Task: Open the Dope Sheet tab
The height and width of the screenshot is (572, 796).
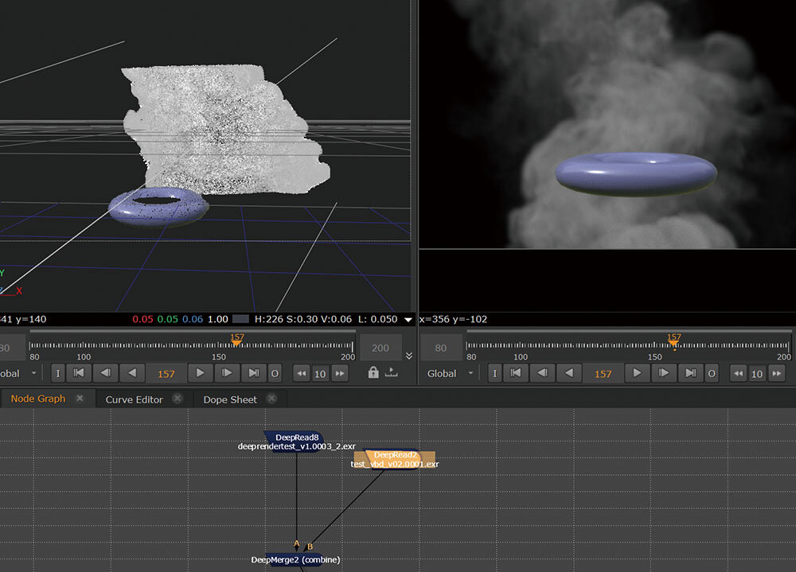Action: (230, 399)
